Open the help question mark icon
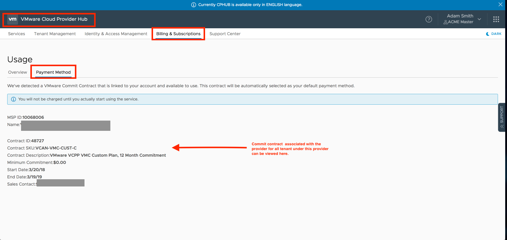 (429, 19)
